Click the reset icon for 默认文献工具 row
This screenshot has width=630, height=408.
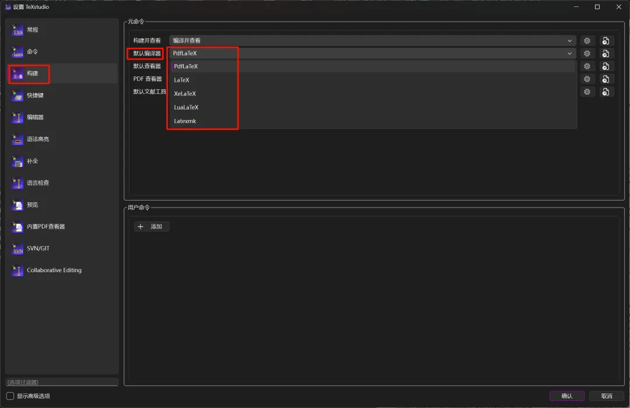(x=606, y=92)
